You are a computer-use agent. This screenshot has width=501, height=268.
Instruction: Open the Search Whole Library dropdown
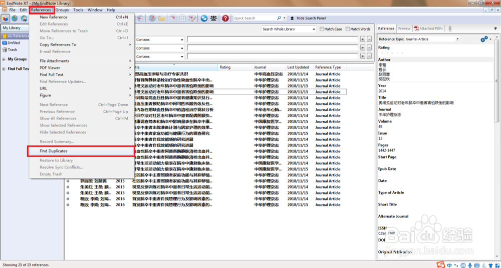pos(289,29)
